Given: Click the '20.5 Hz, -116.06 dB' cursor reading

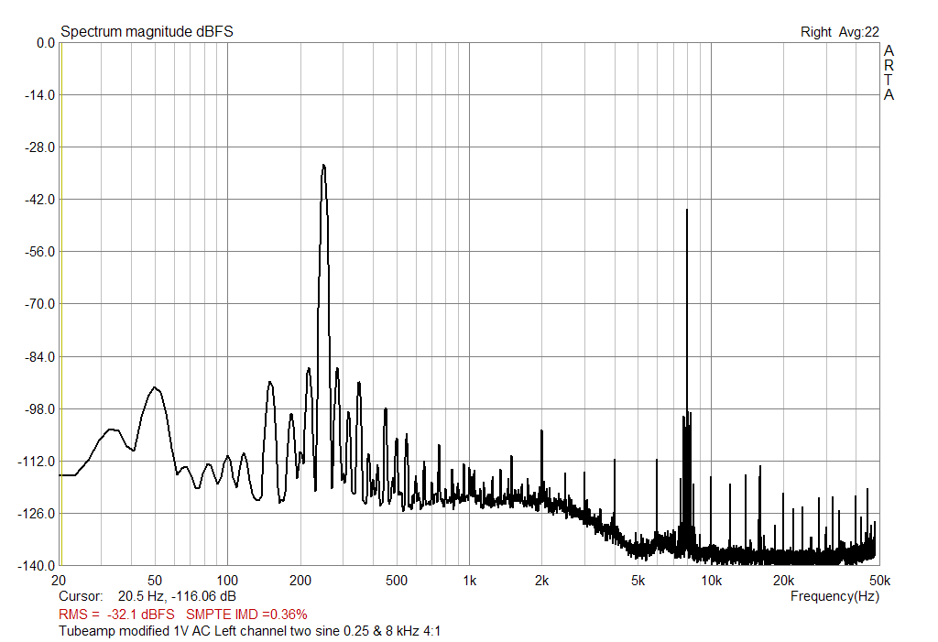Looking at the screenshot, I should pos(174,595).
